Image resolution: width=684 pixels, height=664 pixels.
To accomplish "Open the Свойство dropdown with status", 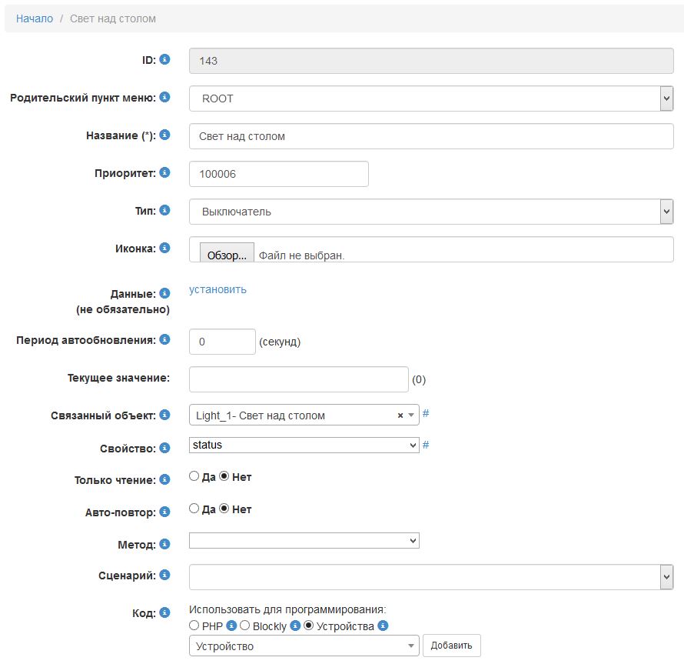I will coord(304,445).
